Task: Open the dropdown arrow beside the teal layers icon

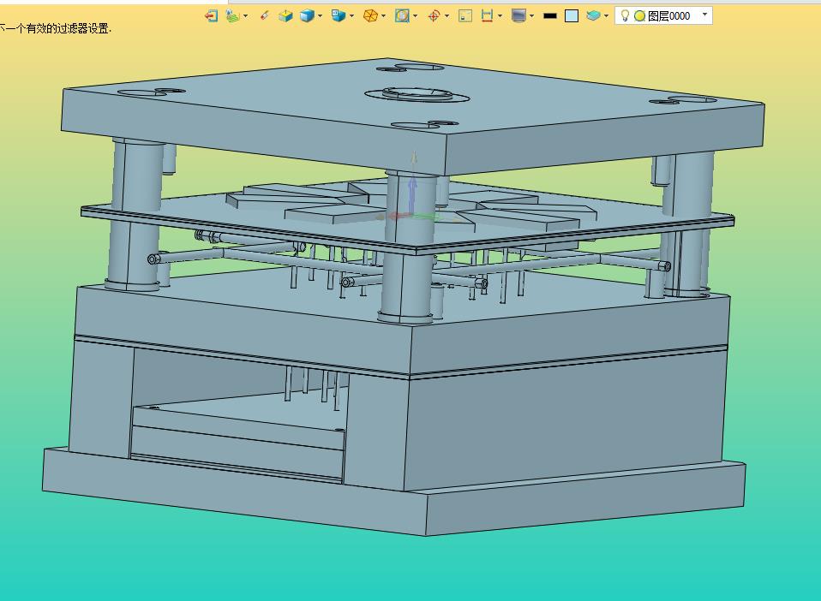Action: pos(606,15)
